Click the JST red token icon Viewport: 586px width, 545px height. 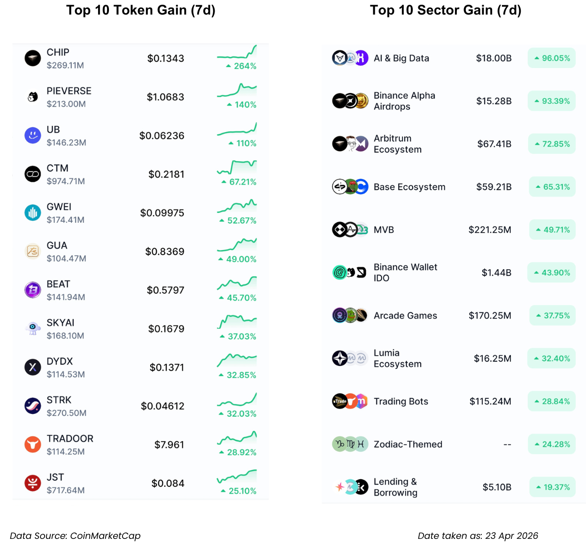point(33,483)
